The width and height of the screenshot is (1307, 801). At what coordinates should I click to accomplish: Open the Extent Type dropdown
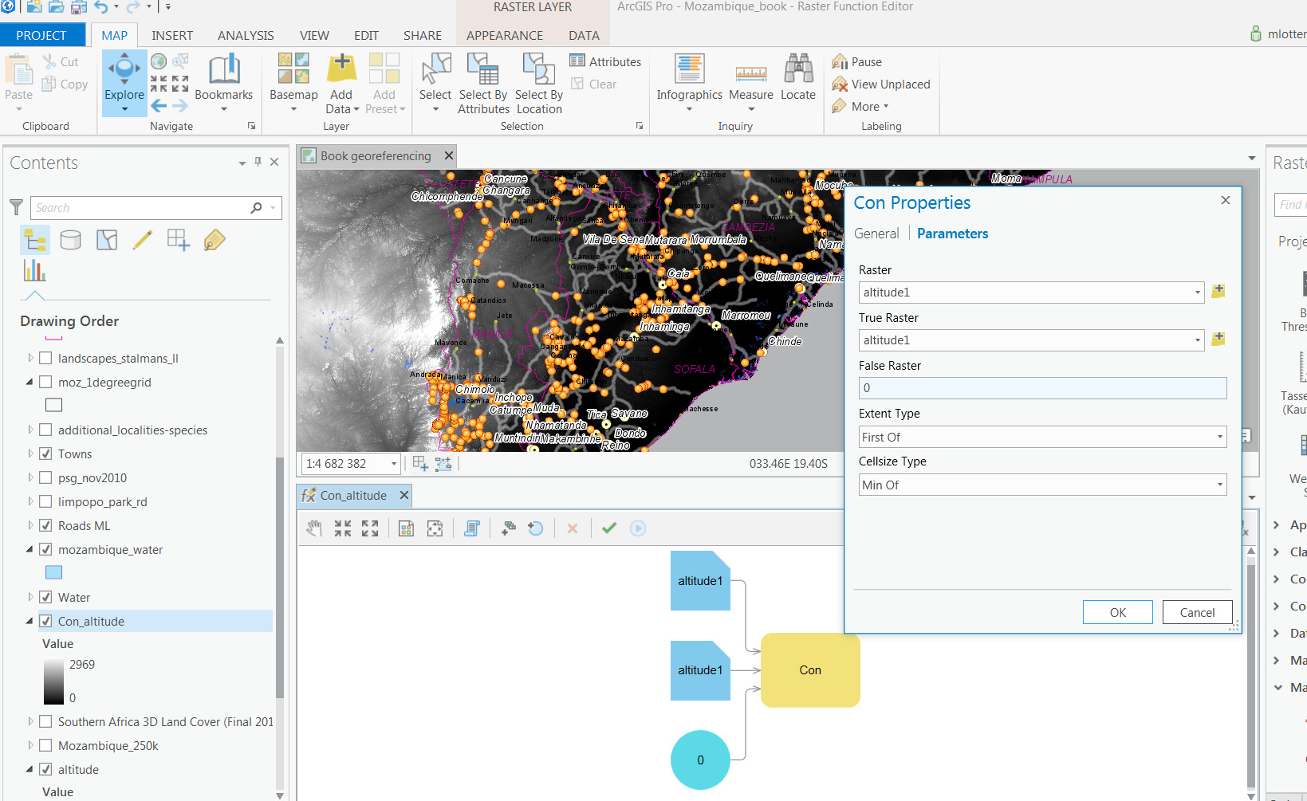point(1042,438)
